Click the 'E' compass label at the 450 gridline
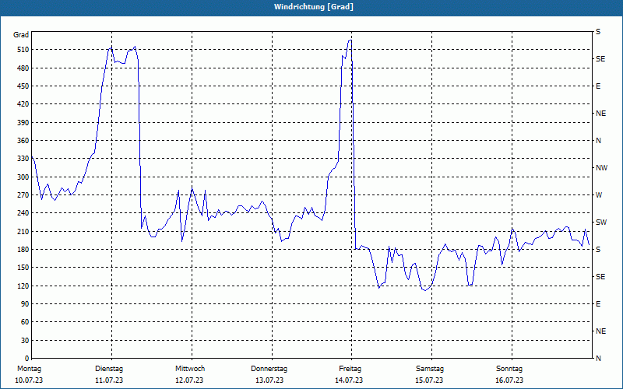This screenshot has height=389, width=623. click(x=598, y=86)
